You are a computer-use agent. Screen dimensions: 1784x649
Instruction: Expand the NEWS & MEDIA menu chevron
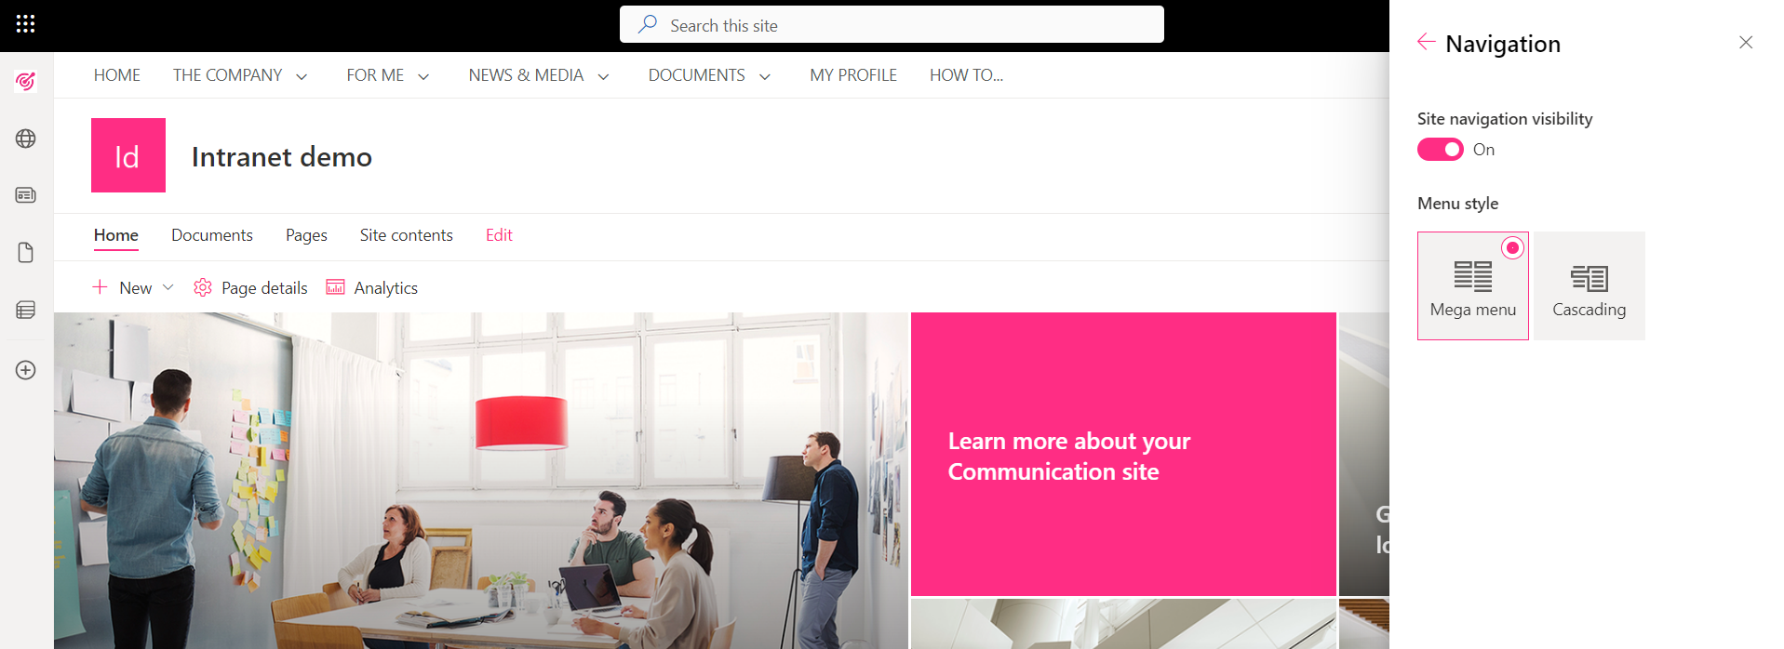pos(603,76)
